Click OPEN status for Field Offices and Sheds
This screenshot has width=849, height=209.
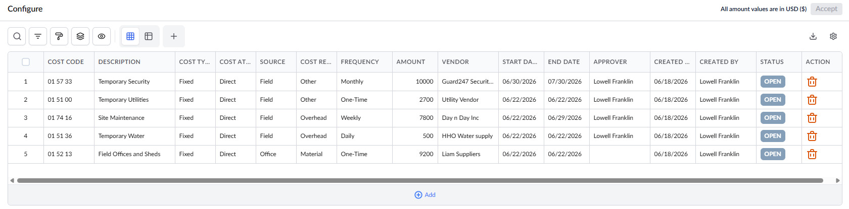coord(773,154)
